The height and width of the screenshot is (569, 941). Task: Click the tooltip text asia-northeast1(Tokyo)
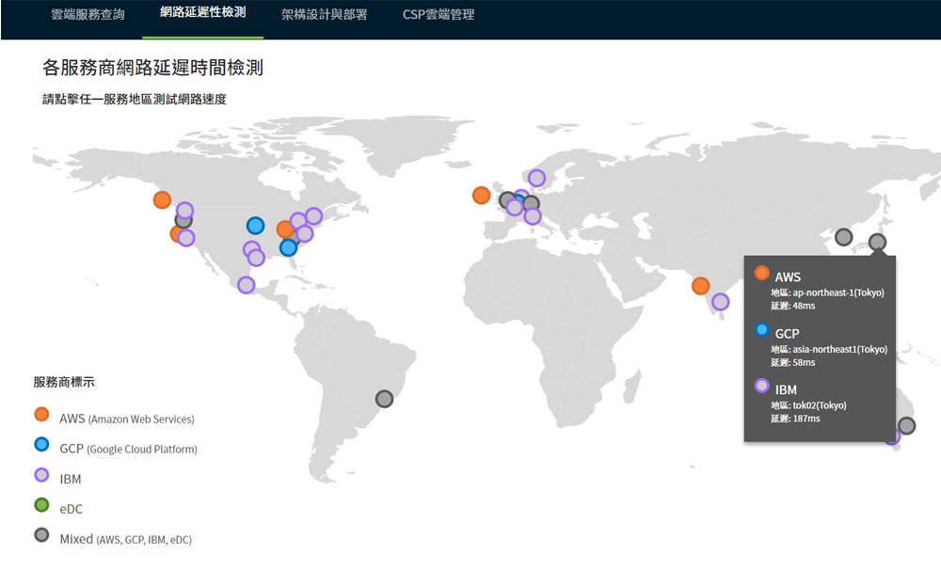(x=840, y=349)
